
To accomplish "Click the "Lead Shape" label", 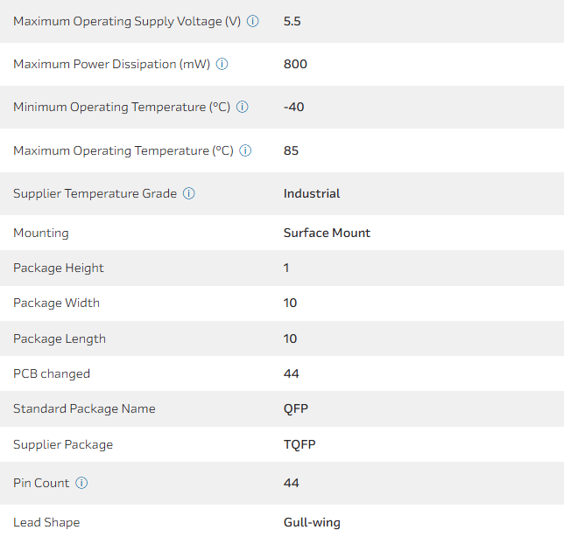I will pyautogui.click(x=46, y=522).
